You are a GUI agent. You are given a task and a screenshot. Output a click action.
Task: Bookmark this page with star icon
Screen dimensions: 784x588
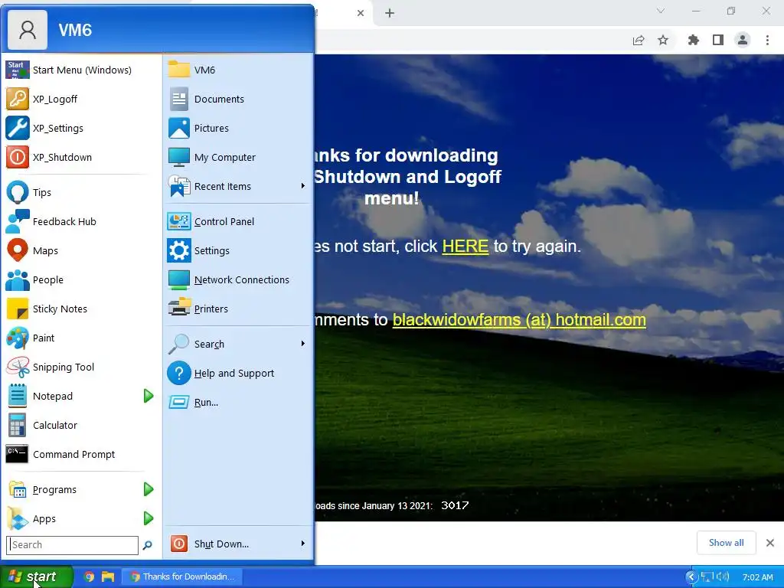[x=663, y=40]
